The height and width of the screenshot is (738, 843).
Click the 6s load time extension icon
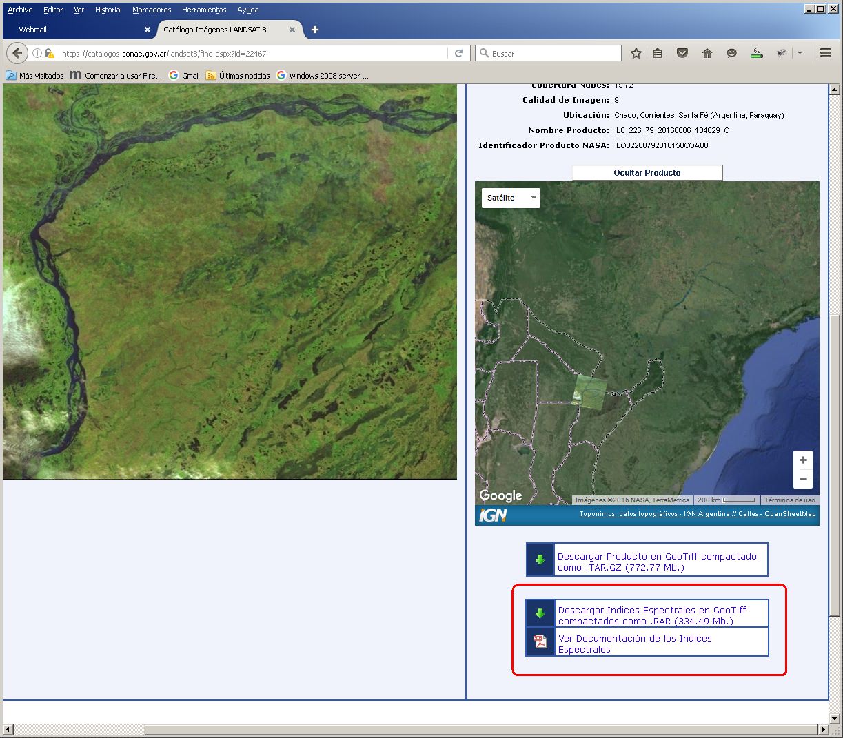coord(757,53)
